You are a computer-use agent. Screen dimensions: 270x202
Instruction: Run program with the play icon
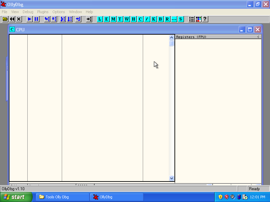[x=29, y=19]
